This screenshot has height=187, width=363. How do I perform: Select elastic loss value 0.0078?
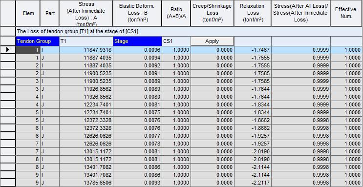pos(137,144)
